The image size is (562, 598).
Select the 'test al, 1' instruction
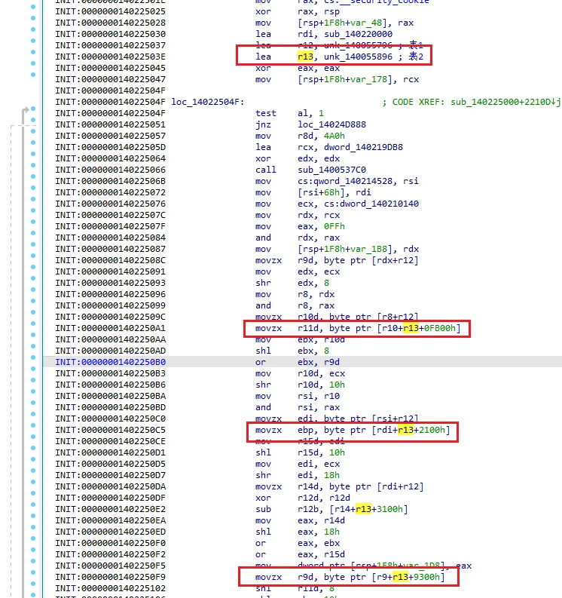(x=289, y=113)
